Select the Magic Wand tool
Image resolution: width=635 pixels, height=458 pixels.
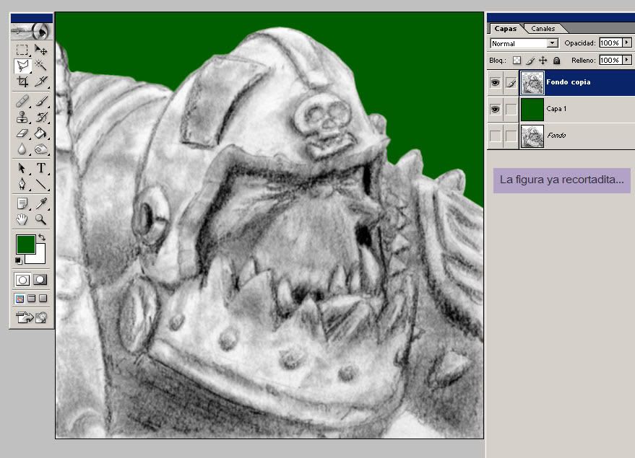click(40, 66)
